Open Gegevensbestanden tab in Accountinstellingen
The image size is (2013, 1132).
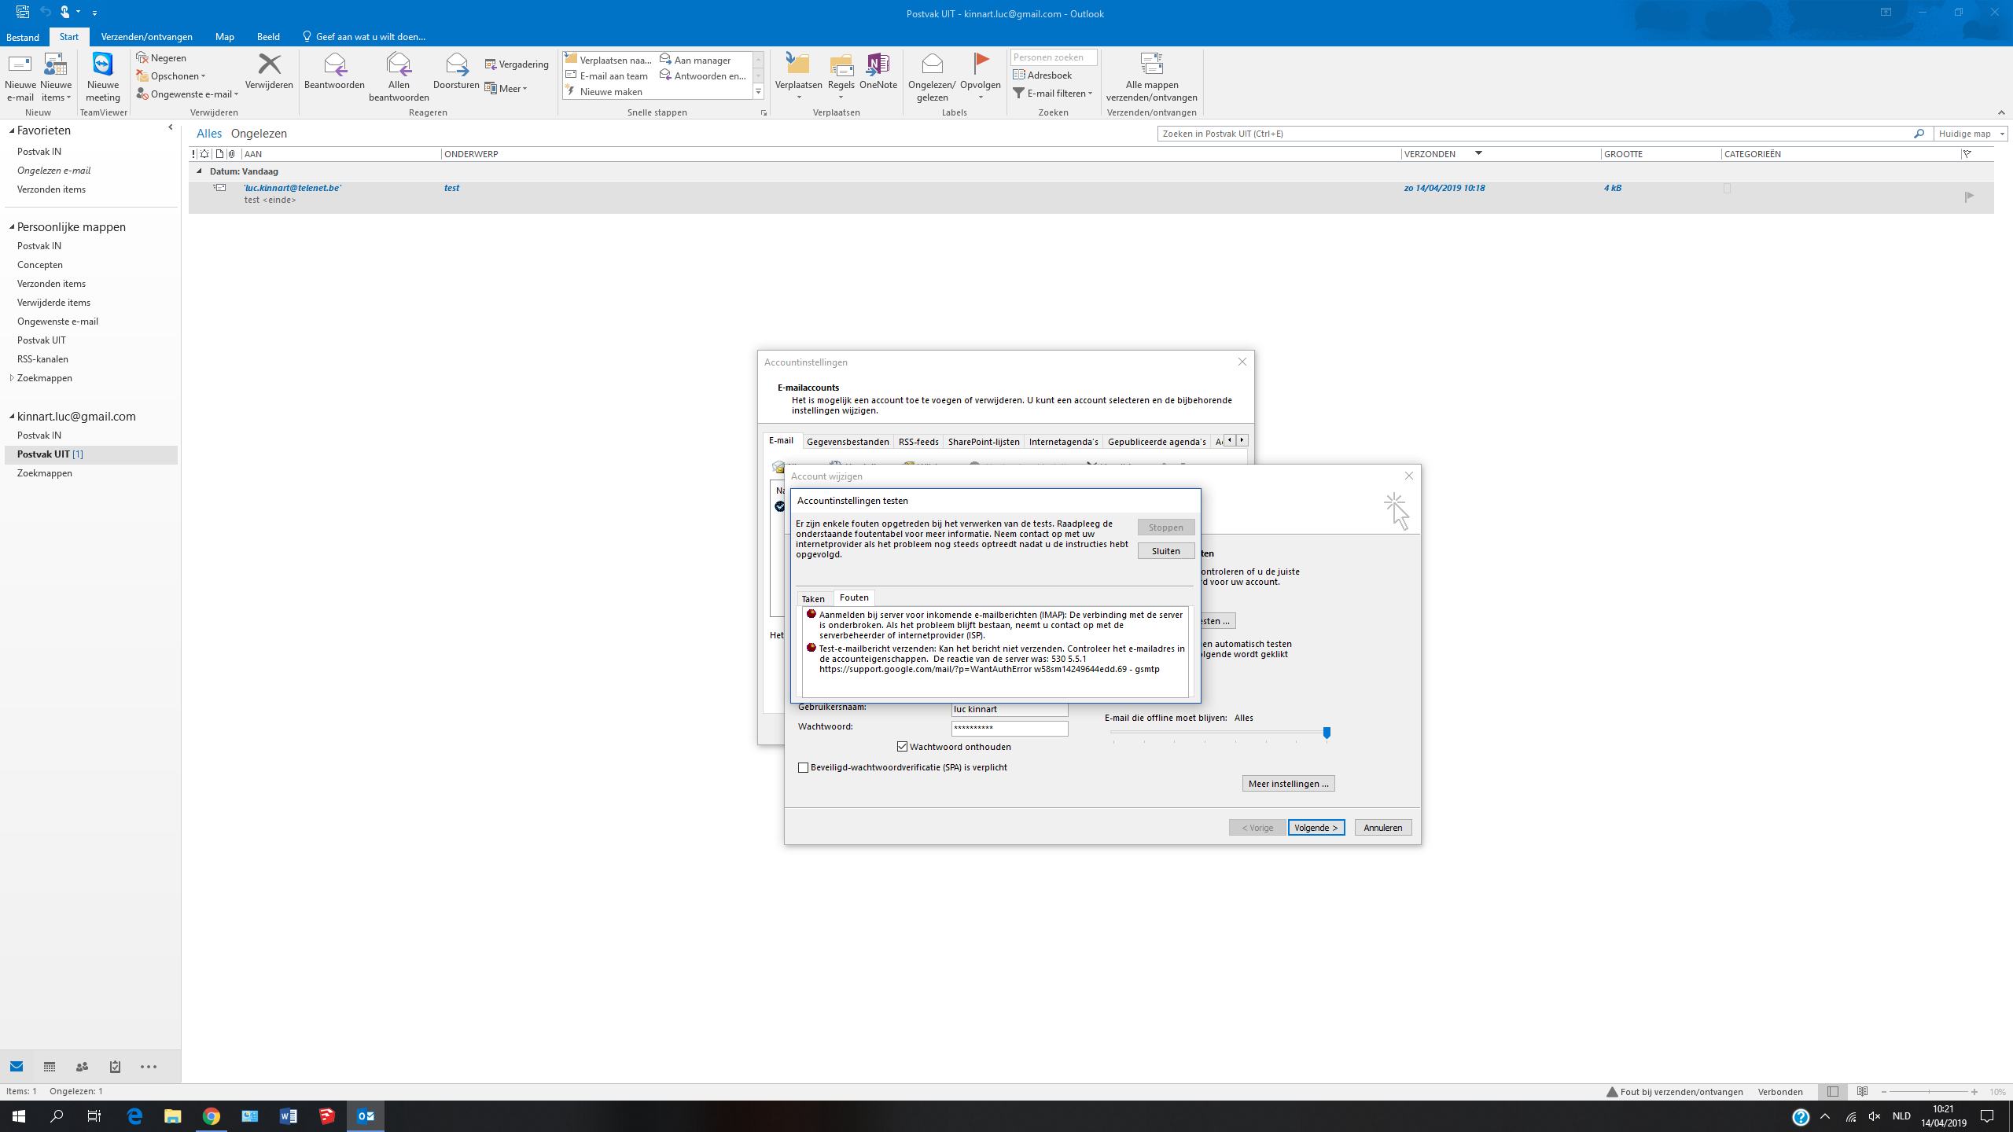[x=848, y=442]
